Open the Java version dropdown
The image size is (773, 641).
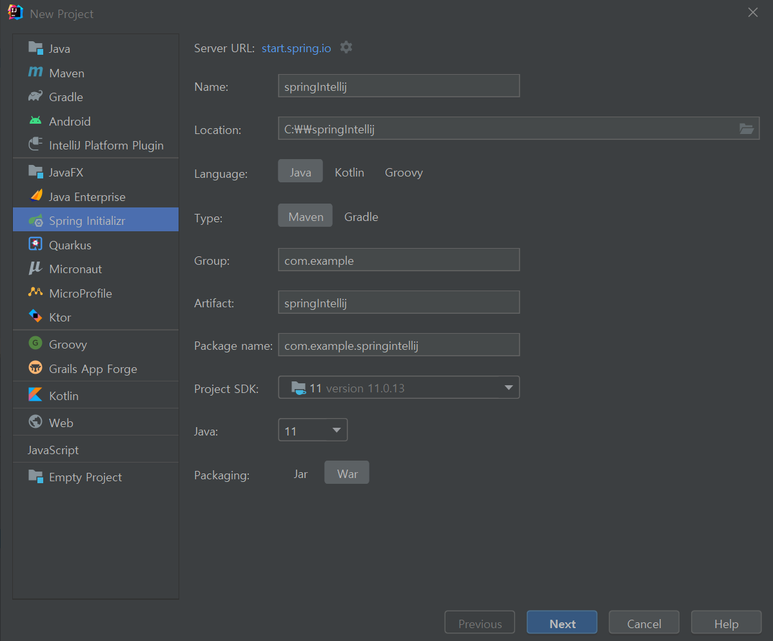pos(313,430)
